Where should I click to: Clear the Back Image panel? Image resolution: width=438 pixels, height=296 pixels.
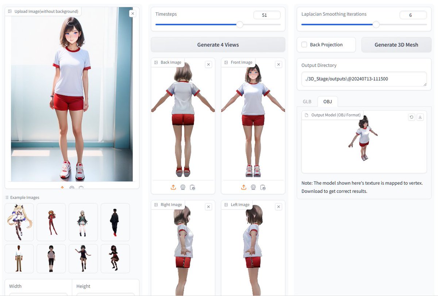tap(208, 65)
